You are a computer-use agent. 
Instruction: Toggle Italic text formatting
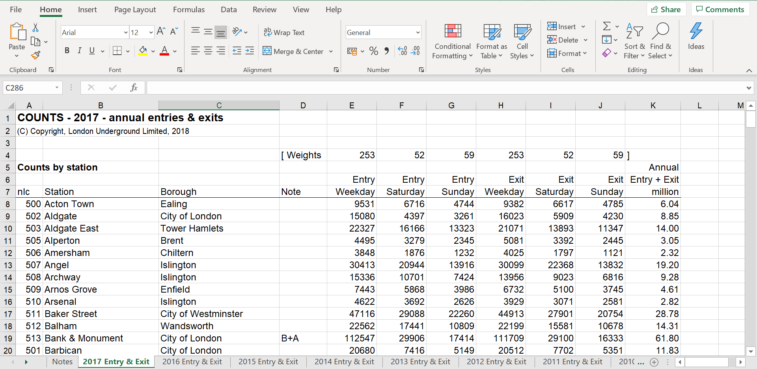point(80,51)
